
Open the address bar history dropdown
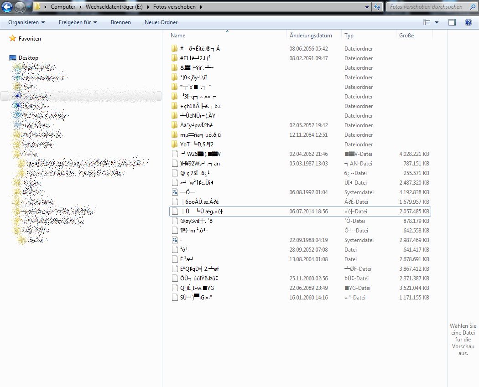click(367, 7)
